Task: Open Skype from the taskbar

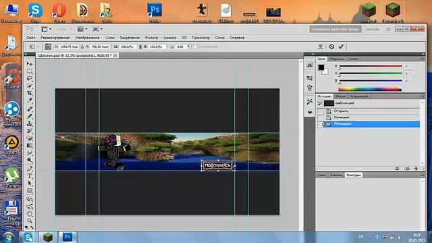Action: [28, 237]
